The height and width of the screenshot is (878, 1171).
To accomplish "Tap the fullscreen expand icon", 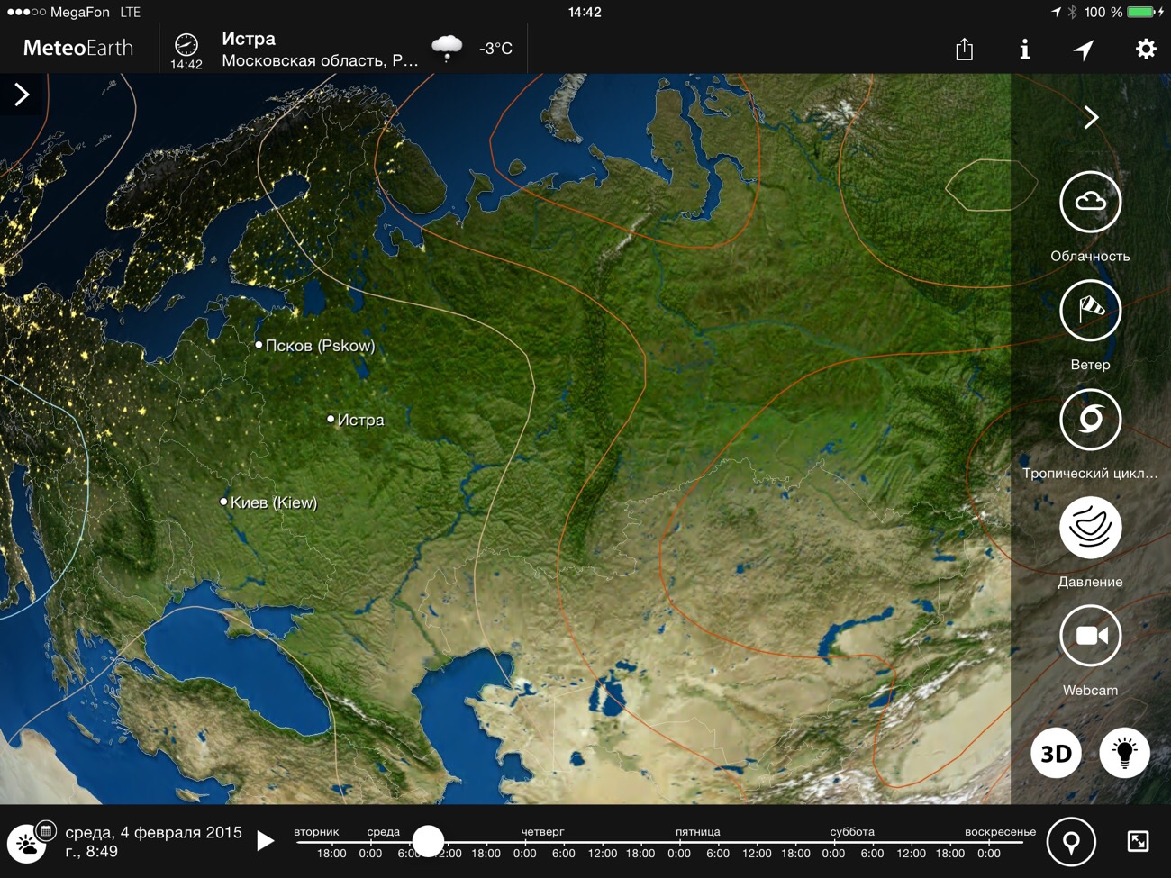I will pos(1138,842).
